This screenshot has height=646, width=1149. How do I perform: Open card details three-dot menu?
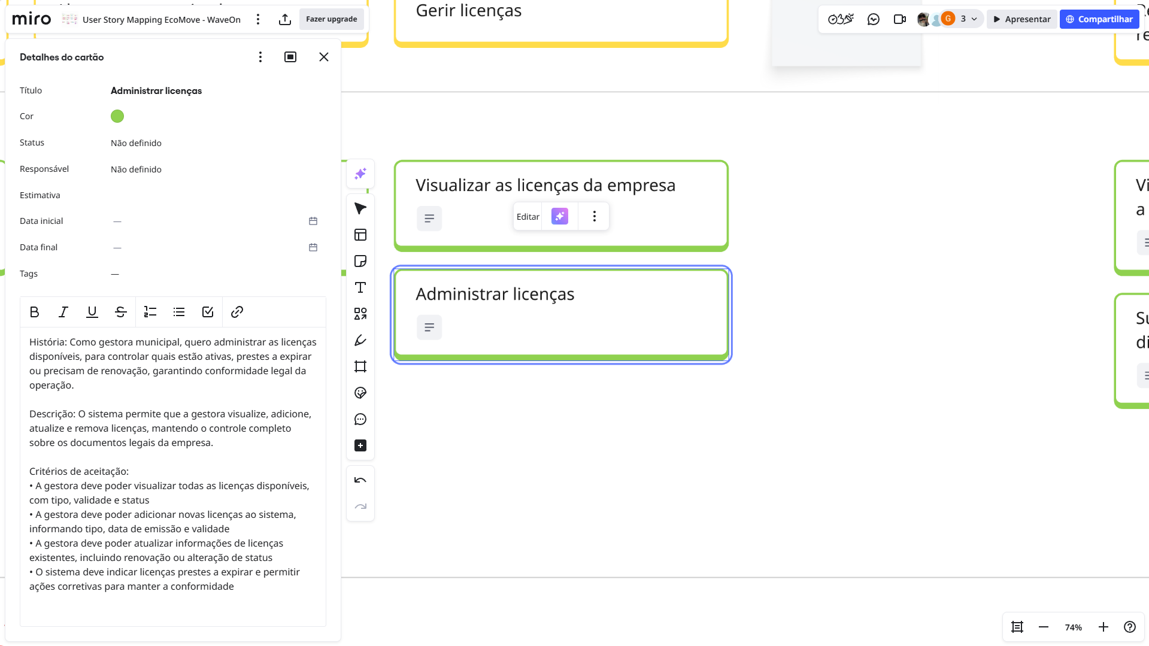point(260,57)
